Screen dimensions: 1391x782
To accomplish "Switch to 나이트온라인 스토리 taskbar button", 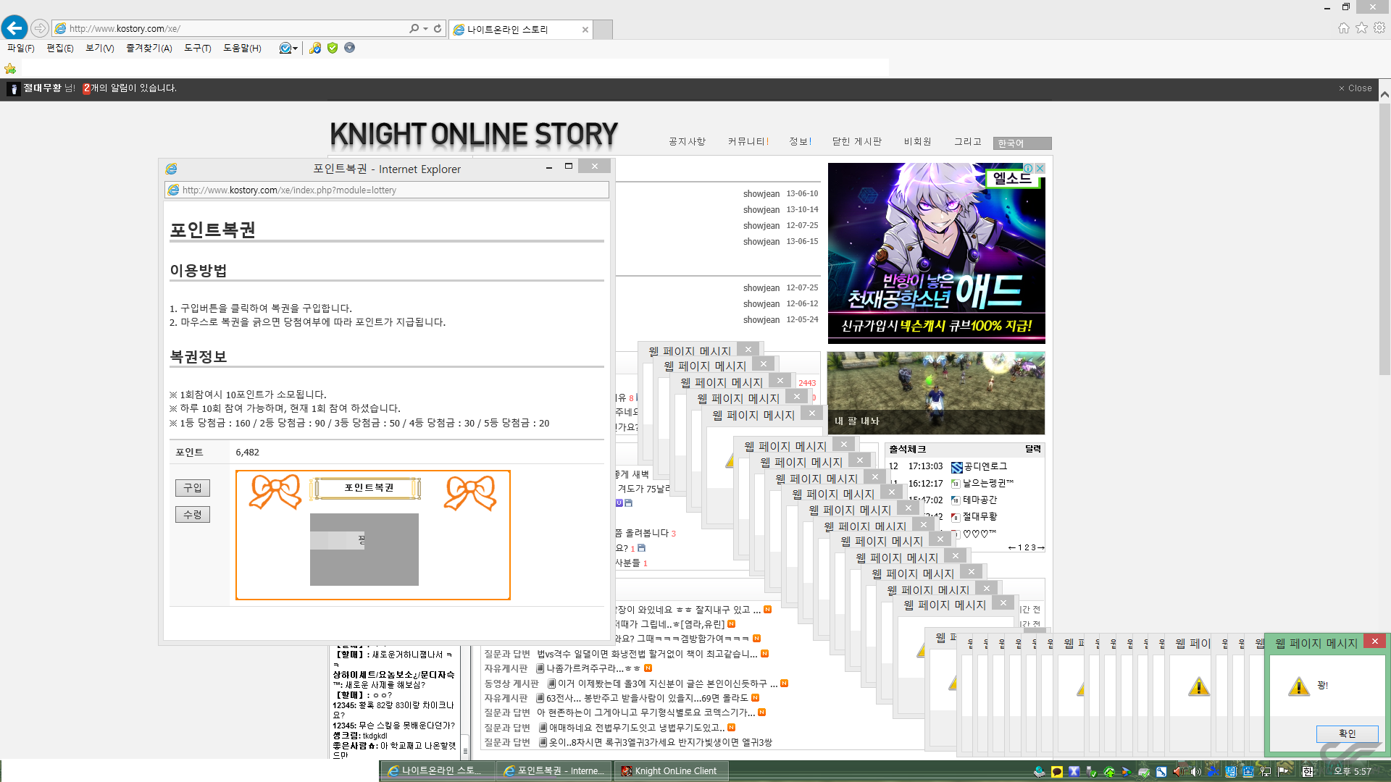I will pyautogui.click(x=438, y=771).
